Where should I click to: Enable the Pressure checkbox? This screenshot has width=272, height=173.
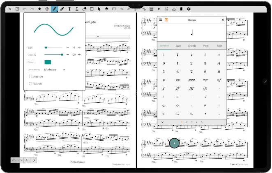tap(30, 76)
